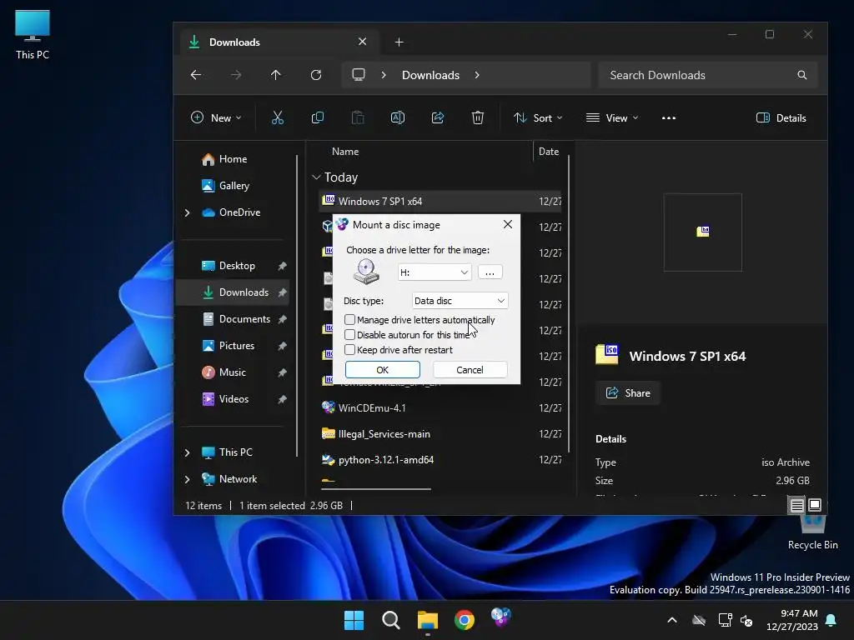Open the clock and date flyout
The width and height of the screenshot is (854, 640).
pyautogui.click(x=792, y=620)
